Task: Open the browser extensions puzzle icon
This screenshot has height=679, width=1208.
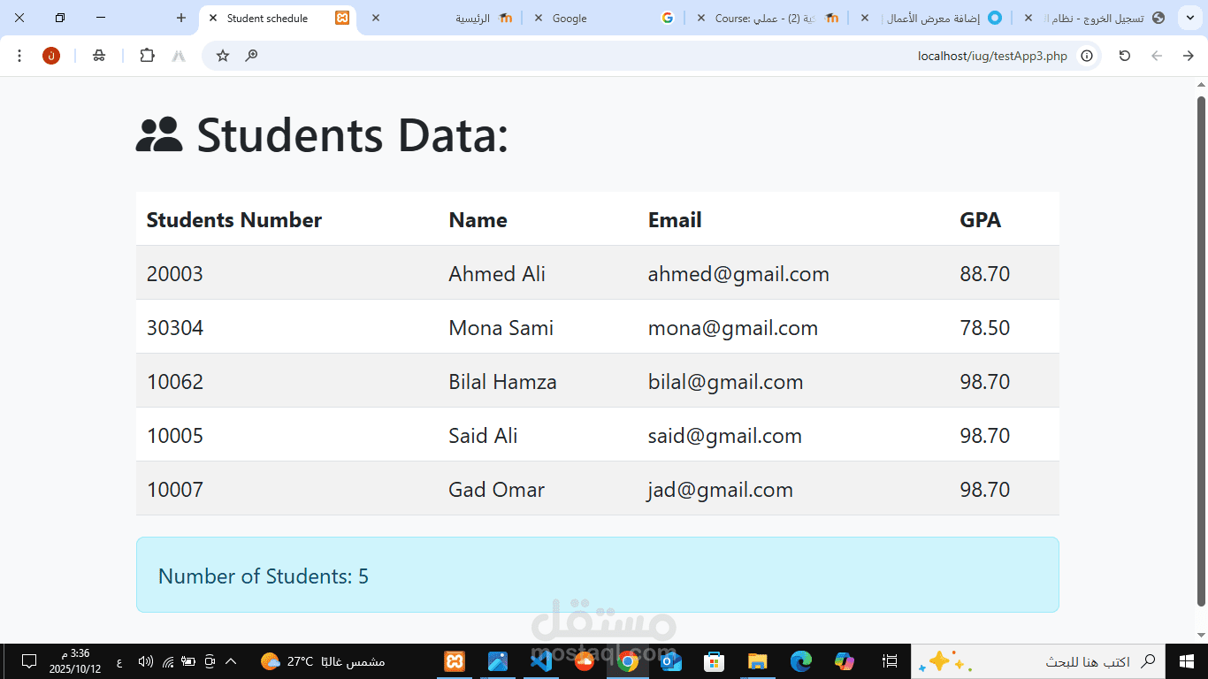Action: 147,55
